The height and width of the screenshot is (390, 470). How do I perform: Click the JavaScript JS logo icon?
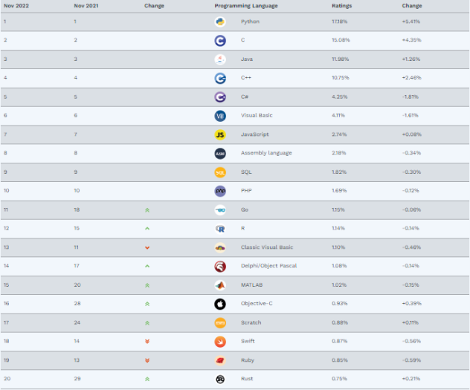click(220, 134)
